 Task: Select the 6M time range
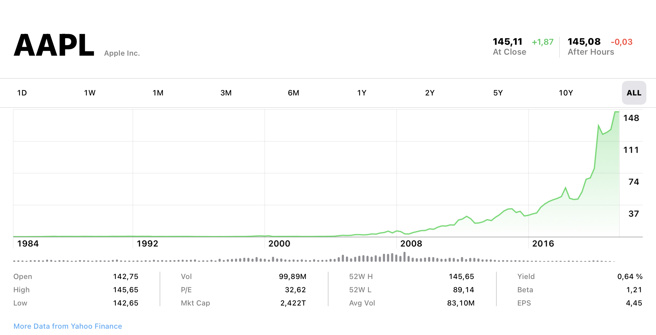coord(293,93)
